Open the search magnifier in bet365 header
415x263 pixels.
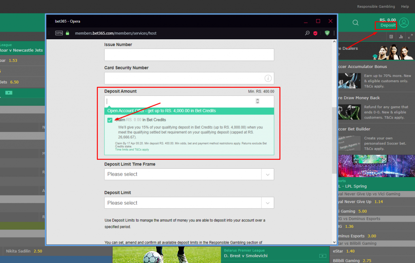[x=355, y=23]
